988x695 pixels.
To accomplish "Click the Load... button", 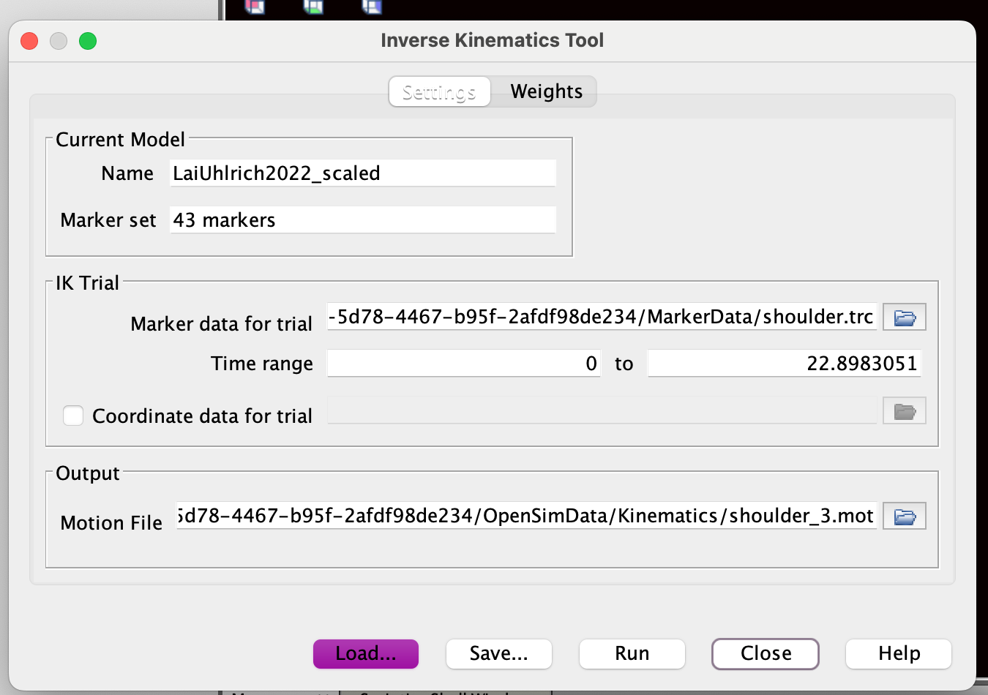I will (366, 653).
